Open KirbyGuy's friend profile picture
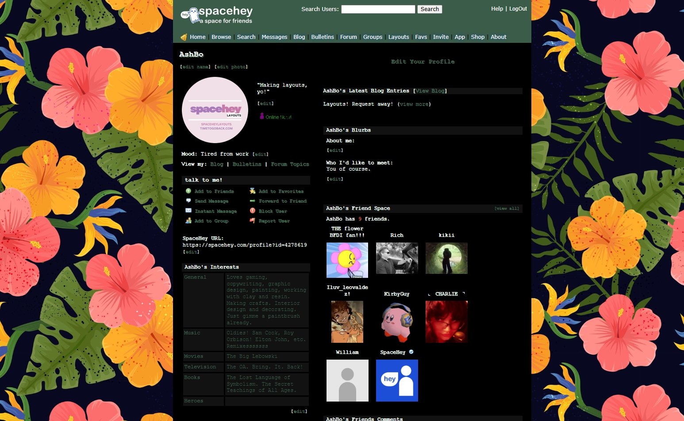Image resolution: width=684 pixels, height=421 pixels. (397, 322)
